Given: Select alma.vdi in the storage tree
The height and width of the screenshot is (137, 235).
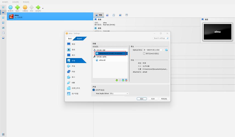Looking at the screenshot, I should coord(102,60).
